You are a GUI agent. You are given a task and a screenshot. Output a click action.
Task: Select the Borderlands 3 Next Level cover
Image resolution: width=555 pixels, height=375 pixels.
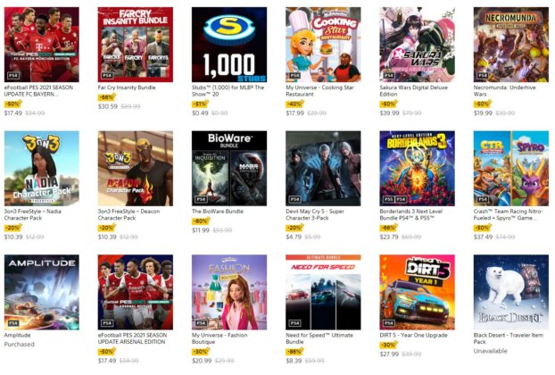[x=418, y=169]
